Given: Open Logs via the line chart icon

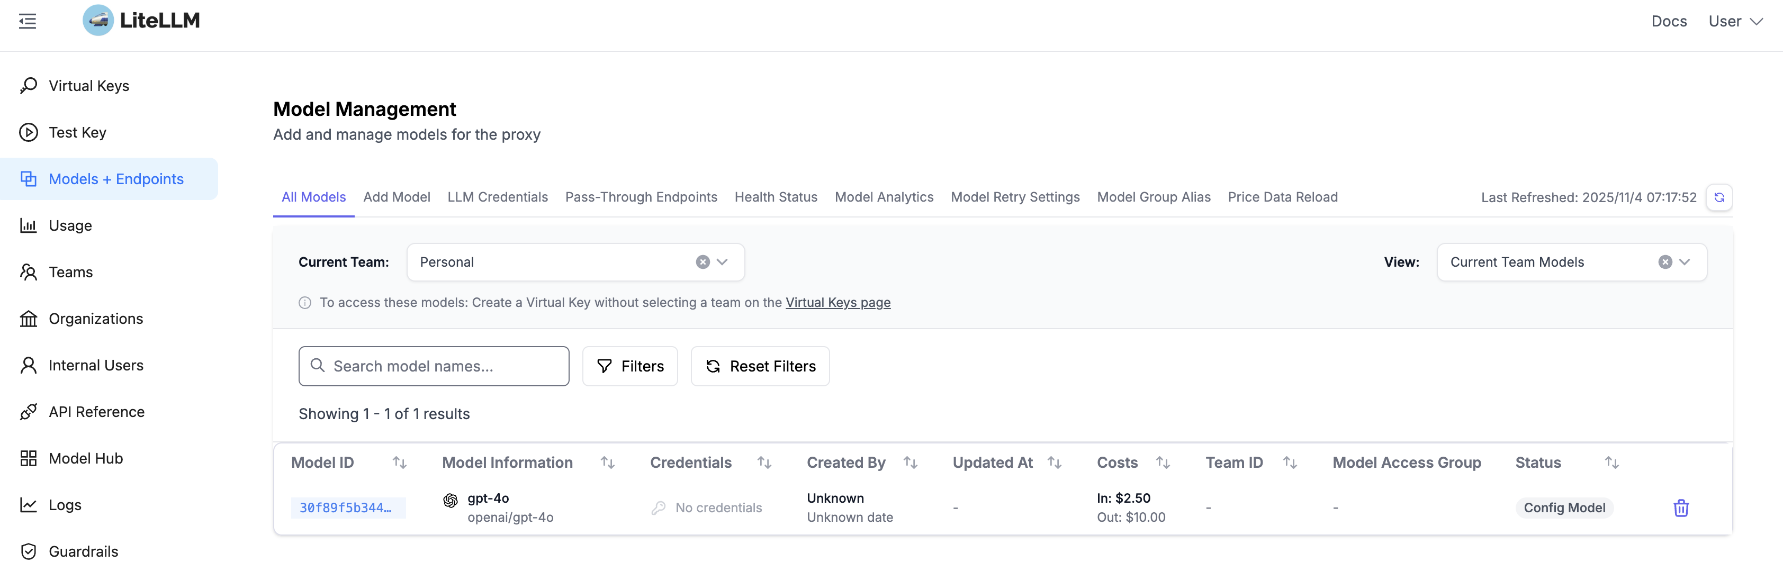Looking at the screenshot, I should 29,504.
